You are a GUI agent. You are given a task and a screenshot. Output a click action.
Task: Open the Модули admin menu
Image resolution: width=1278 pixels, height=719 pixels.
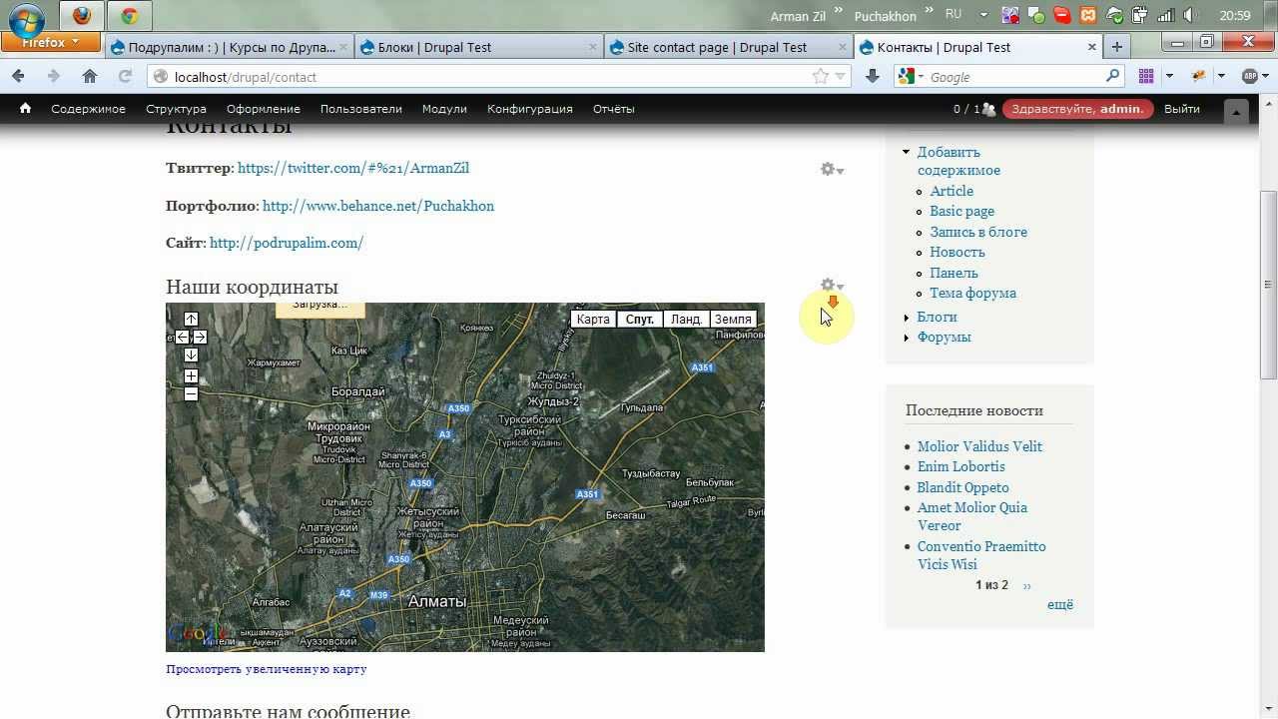444,109
